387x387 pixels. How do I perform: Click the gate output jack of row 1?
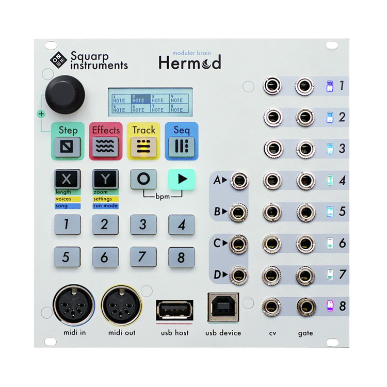(x=305, y=86)
